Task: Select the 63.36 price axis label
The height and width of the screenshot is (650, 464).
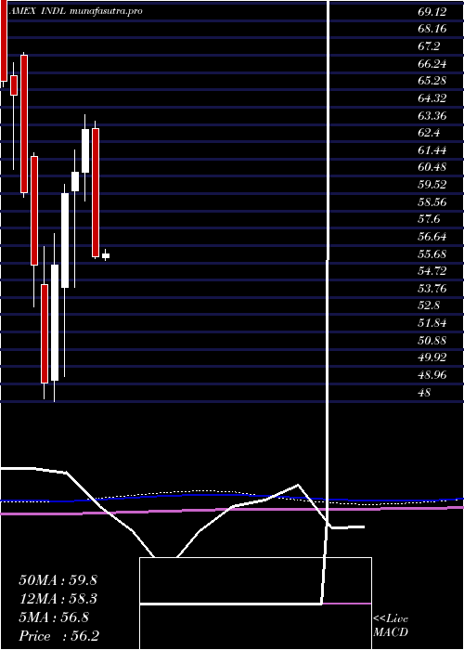Action: (x=432, y=116)
